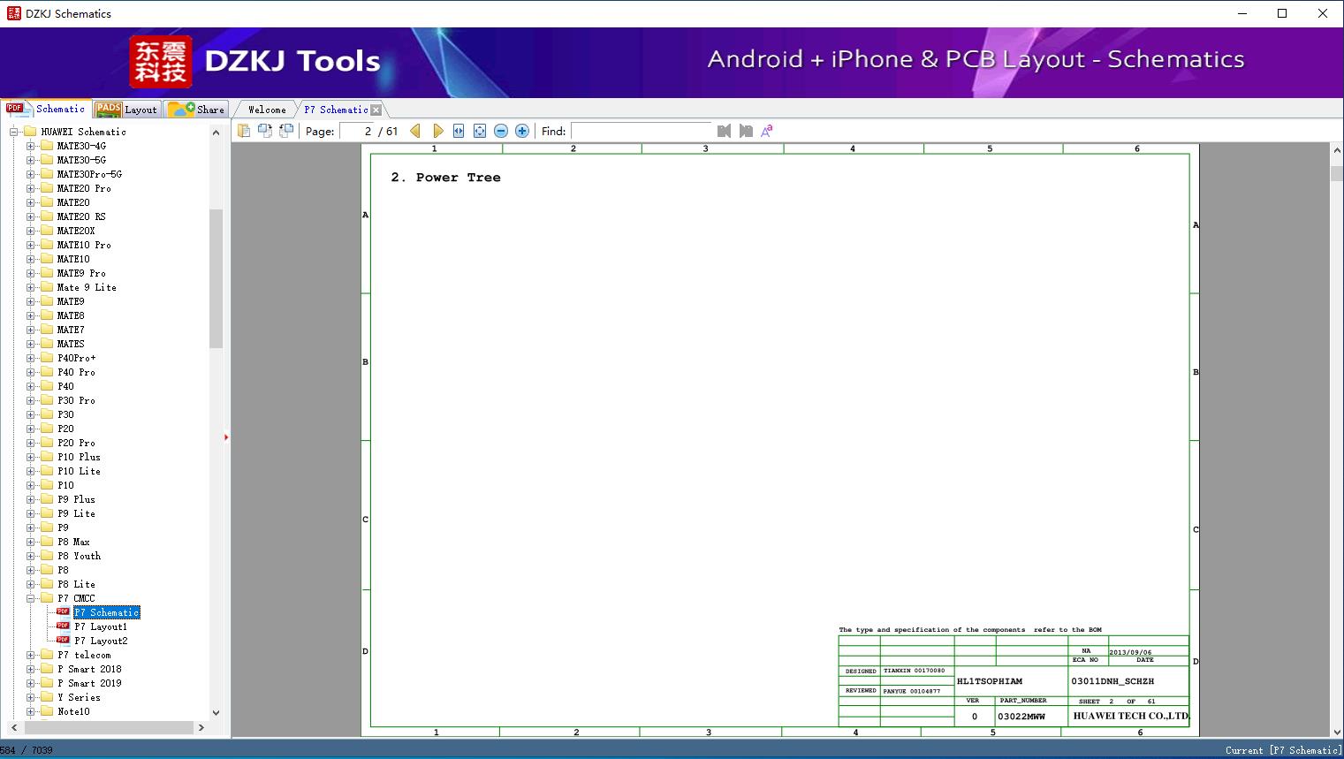The width and height of the screenshot is (1344, 759).
Task: Click the "2. Power Tree" heading text
Action: [x=445, y=178]
